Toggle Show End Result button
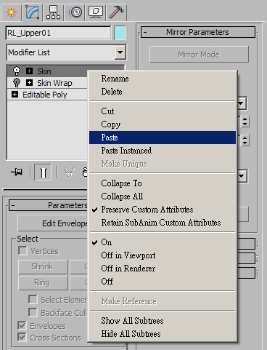The width and height of the screenshot is (267, 350). point(43,172)
